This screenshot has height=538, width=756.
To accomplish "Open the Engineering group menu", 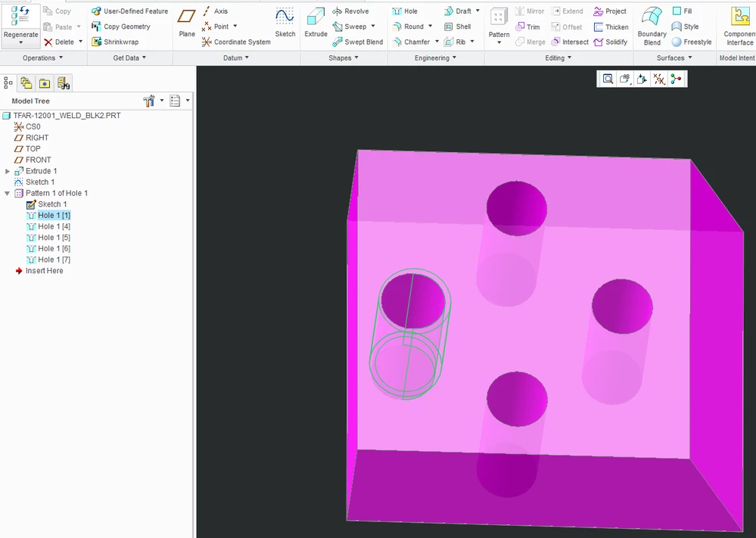I will (435, 58).
